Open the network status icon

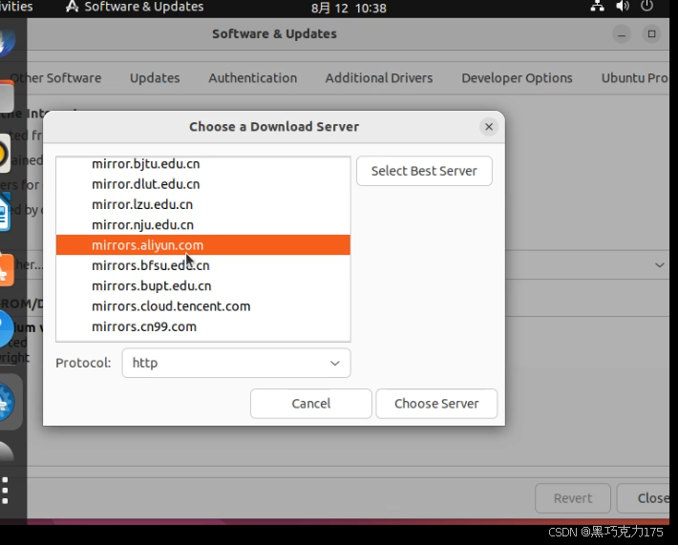click(x=598, y=7)
